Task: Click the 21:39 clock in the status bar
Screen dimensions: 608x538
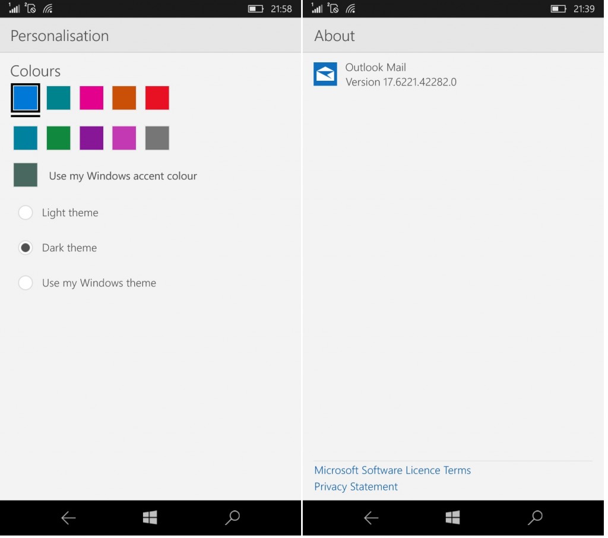Action: [584, 9]
